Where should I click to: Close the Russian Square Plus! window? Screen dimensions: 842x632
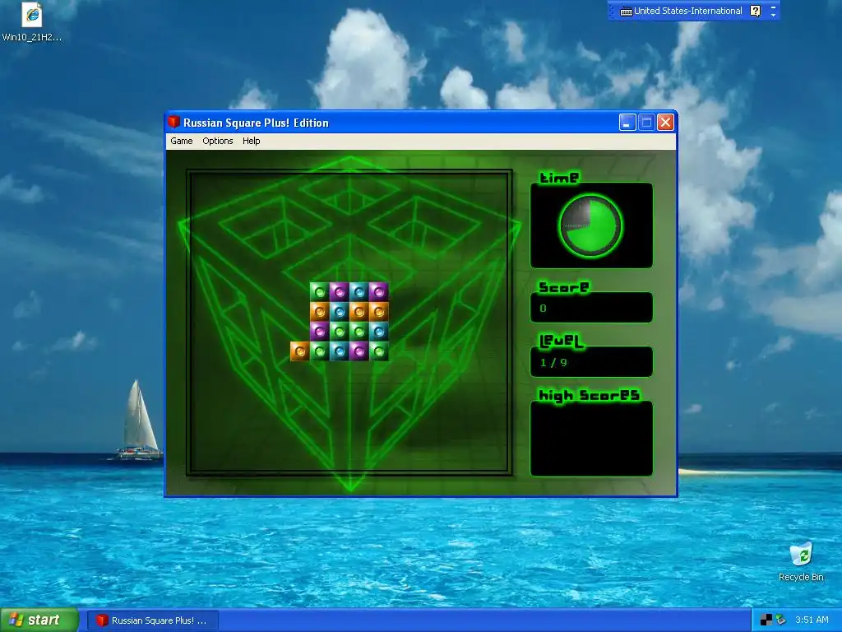click(x=665, y=123)
